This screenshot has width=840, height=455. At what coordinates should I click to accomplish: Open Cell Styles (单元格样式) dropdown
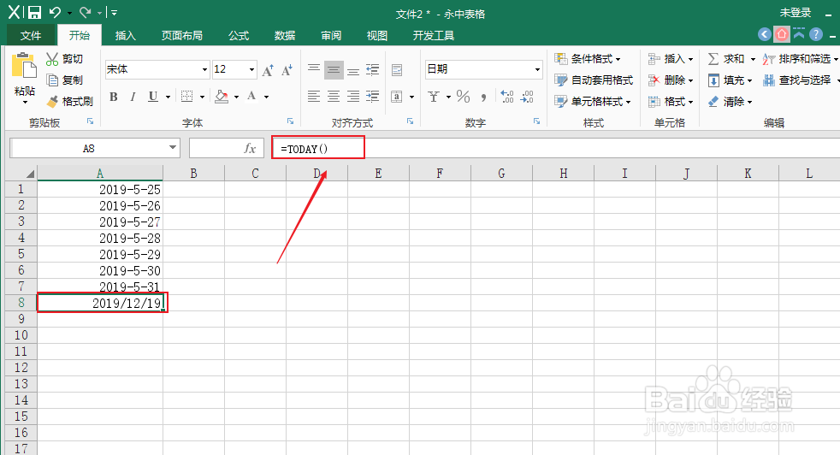click(593, 101)
